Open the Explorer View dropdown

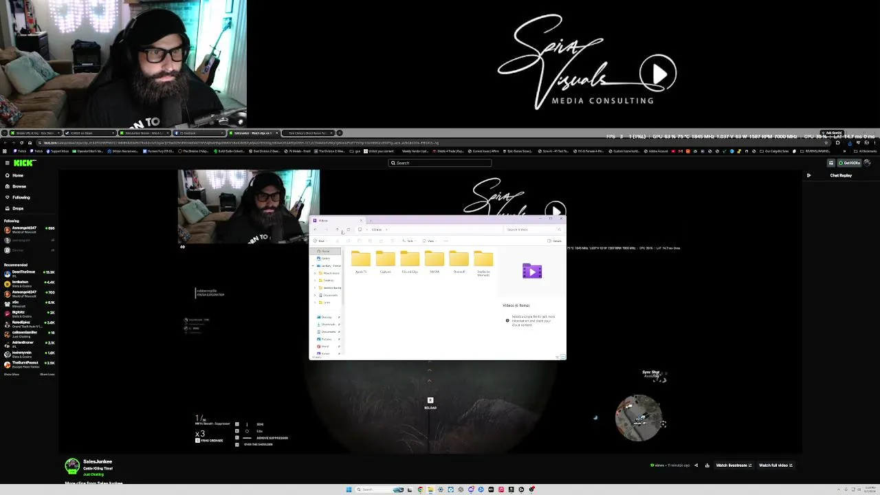pos(430,241)
